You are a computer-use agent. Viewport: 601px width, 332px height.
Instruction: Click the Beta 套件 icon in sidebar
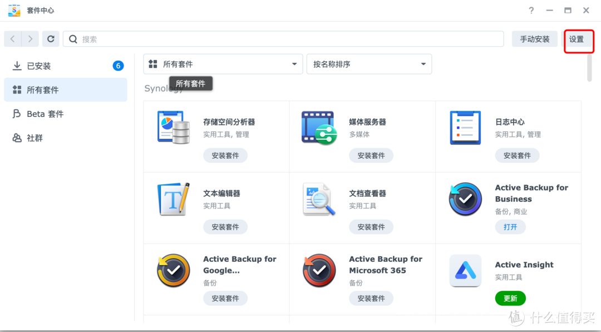(17, 114)
